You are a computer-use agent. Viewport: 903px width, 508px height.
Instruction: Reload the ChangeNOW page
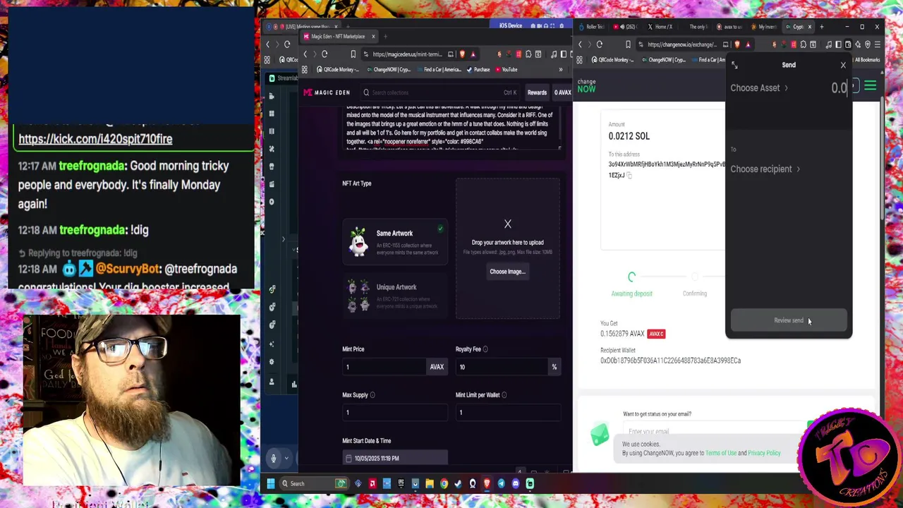(x=600, y=44)
